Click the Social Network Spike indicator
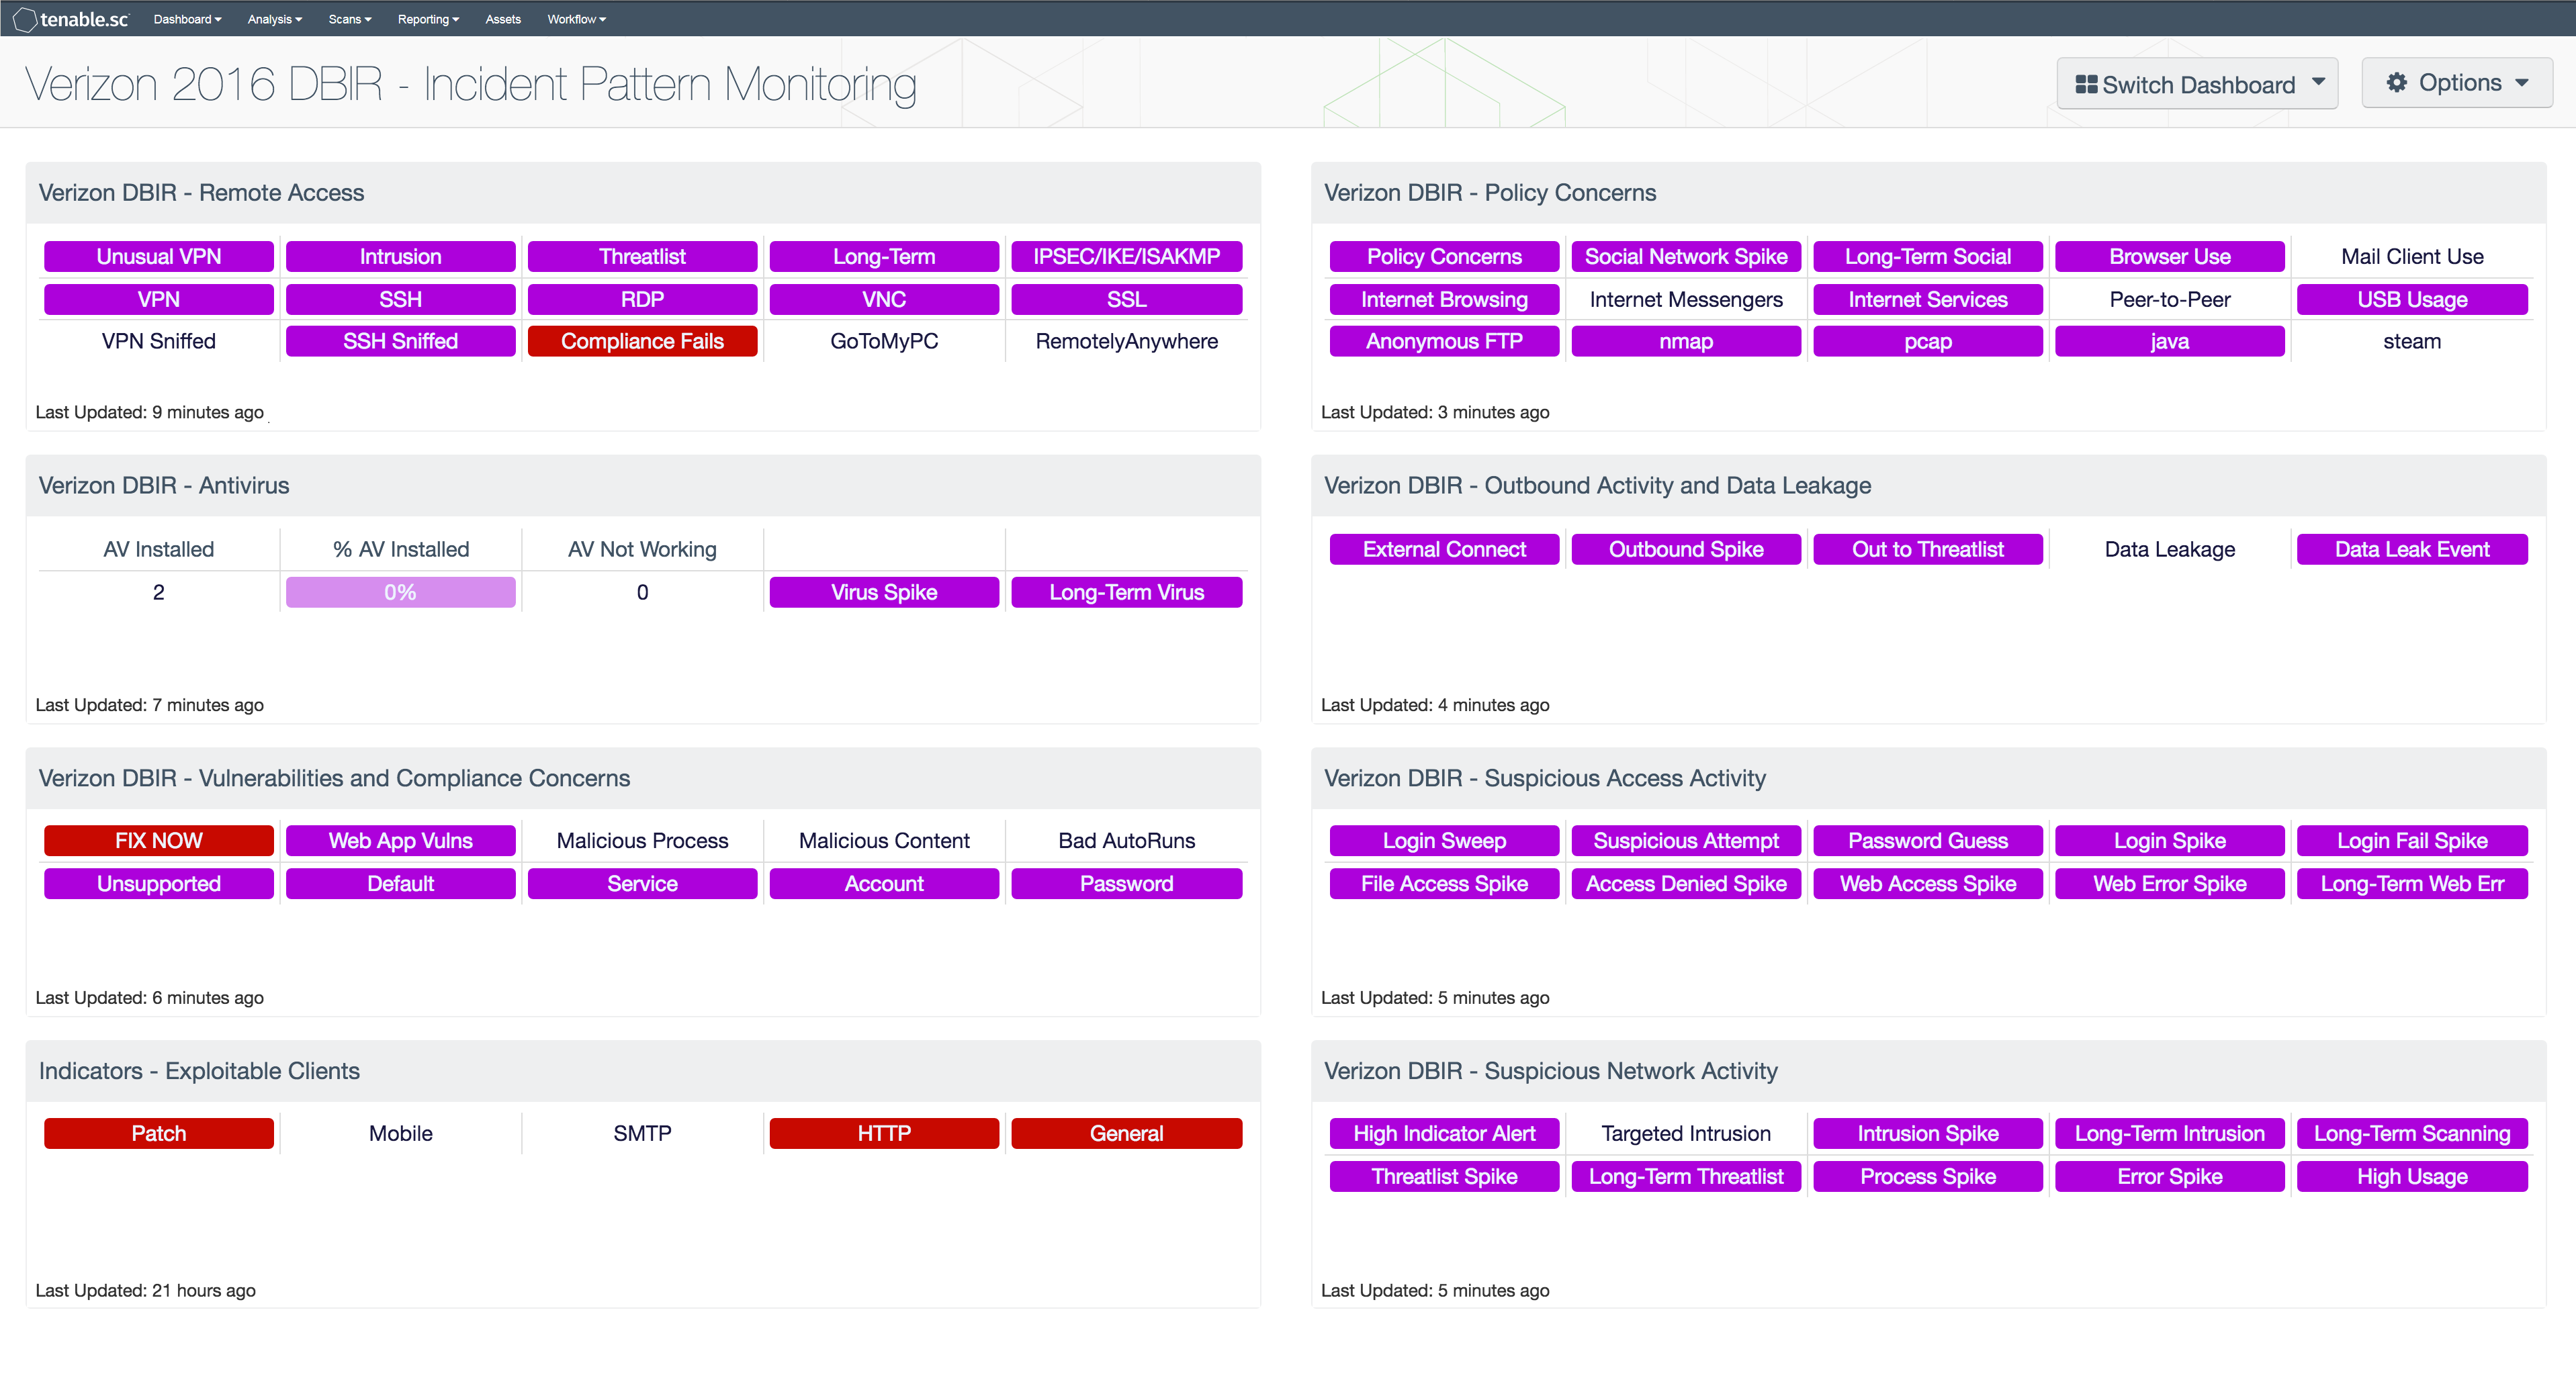The height and width of the screenshot is (1392, 2576). 1686,256
